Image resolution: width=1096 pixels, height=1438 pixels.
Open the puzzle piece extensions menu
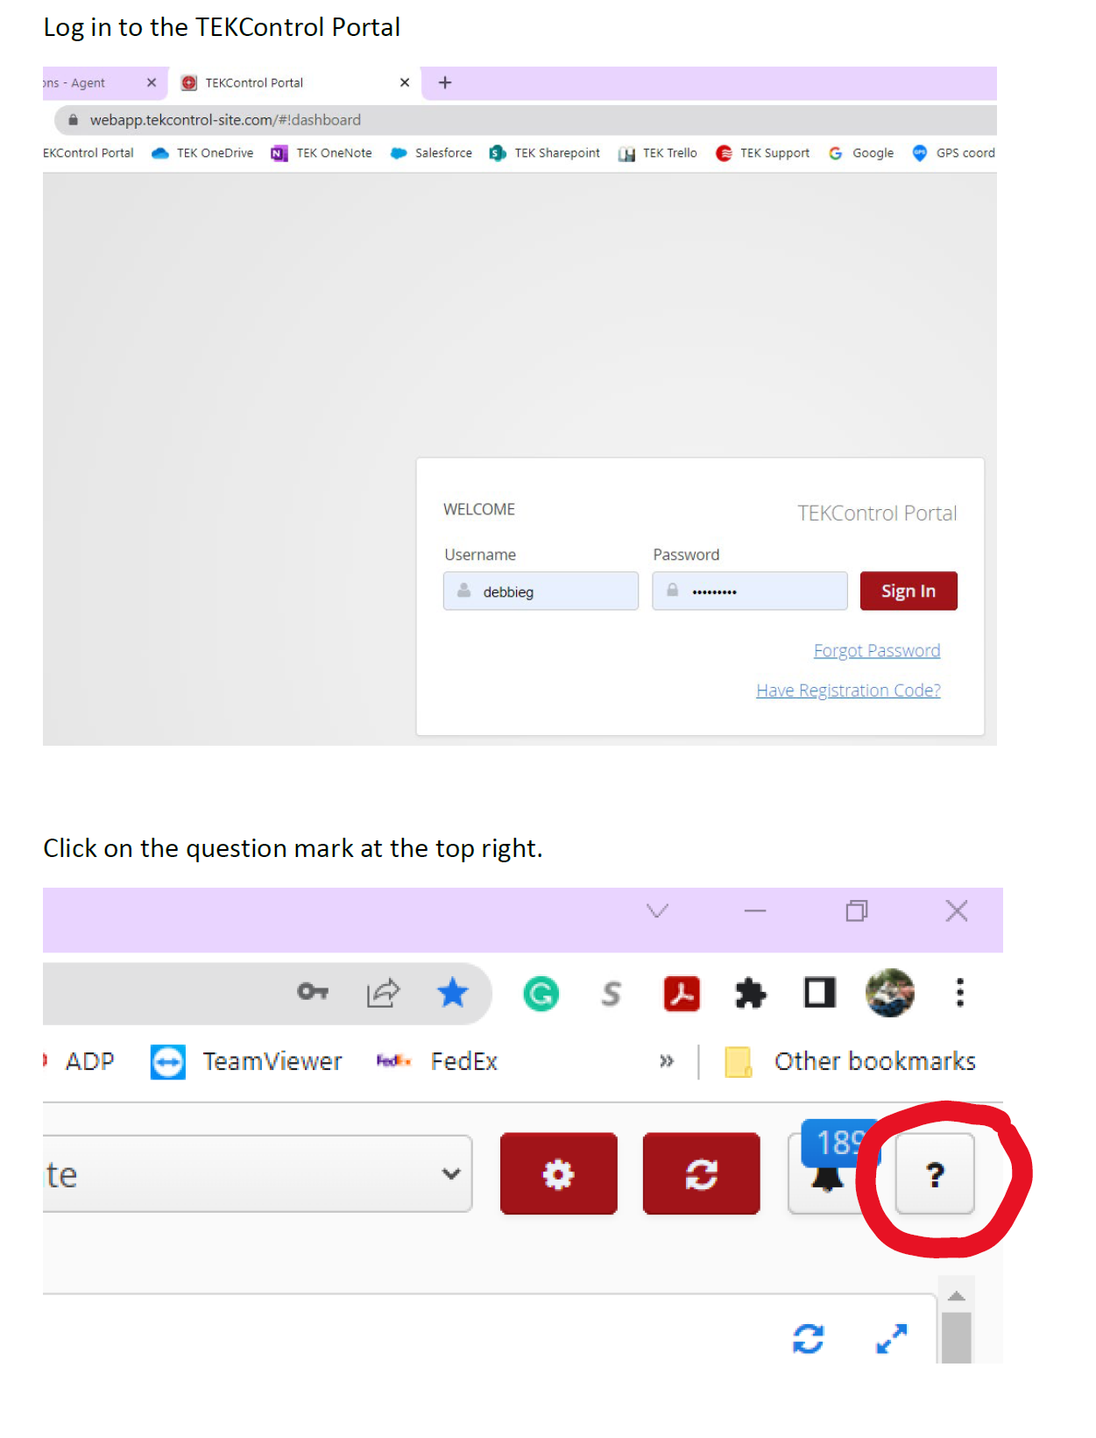[x=750, y=994]
